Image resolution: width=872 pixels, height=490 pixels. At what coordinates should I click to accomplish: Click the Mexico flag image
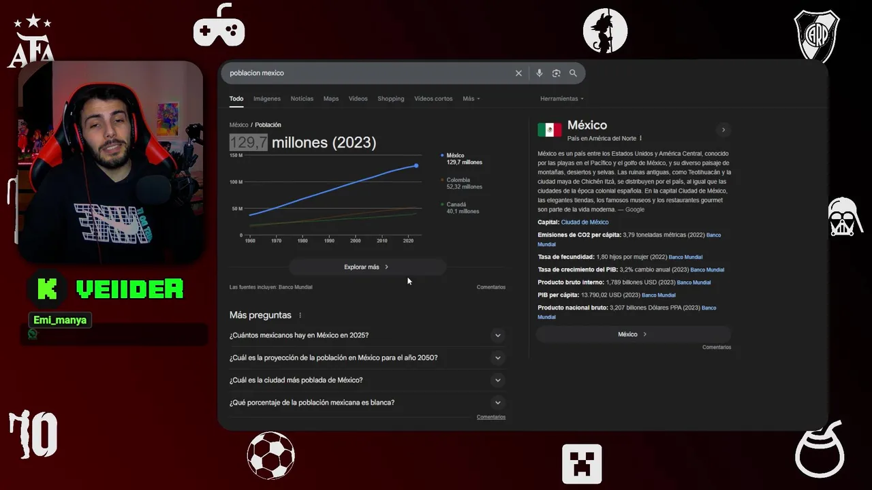pos(550,130)
